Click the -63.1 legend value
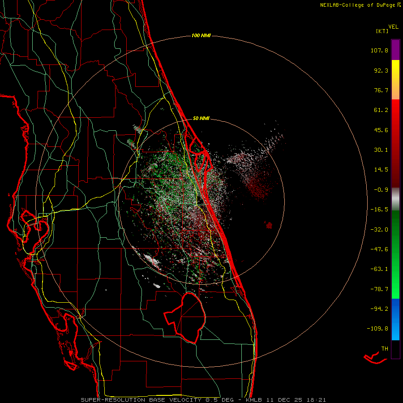The height and width of the screenshot is (403, 403). point(379,269)
